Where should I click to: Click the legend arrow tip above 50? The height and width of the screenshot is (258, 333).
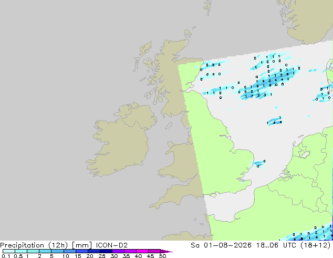(x=166, y=251)
